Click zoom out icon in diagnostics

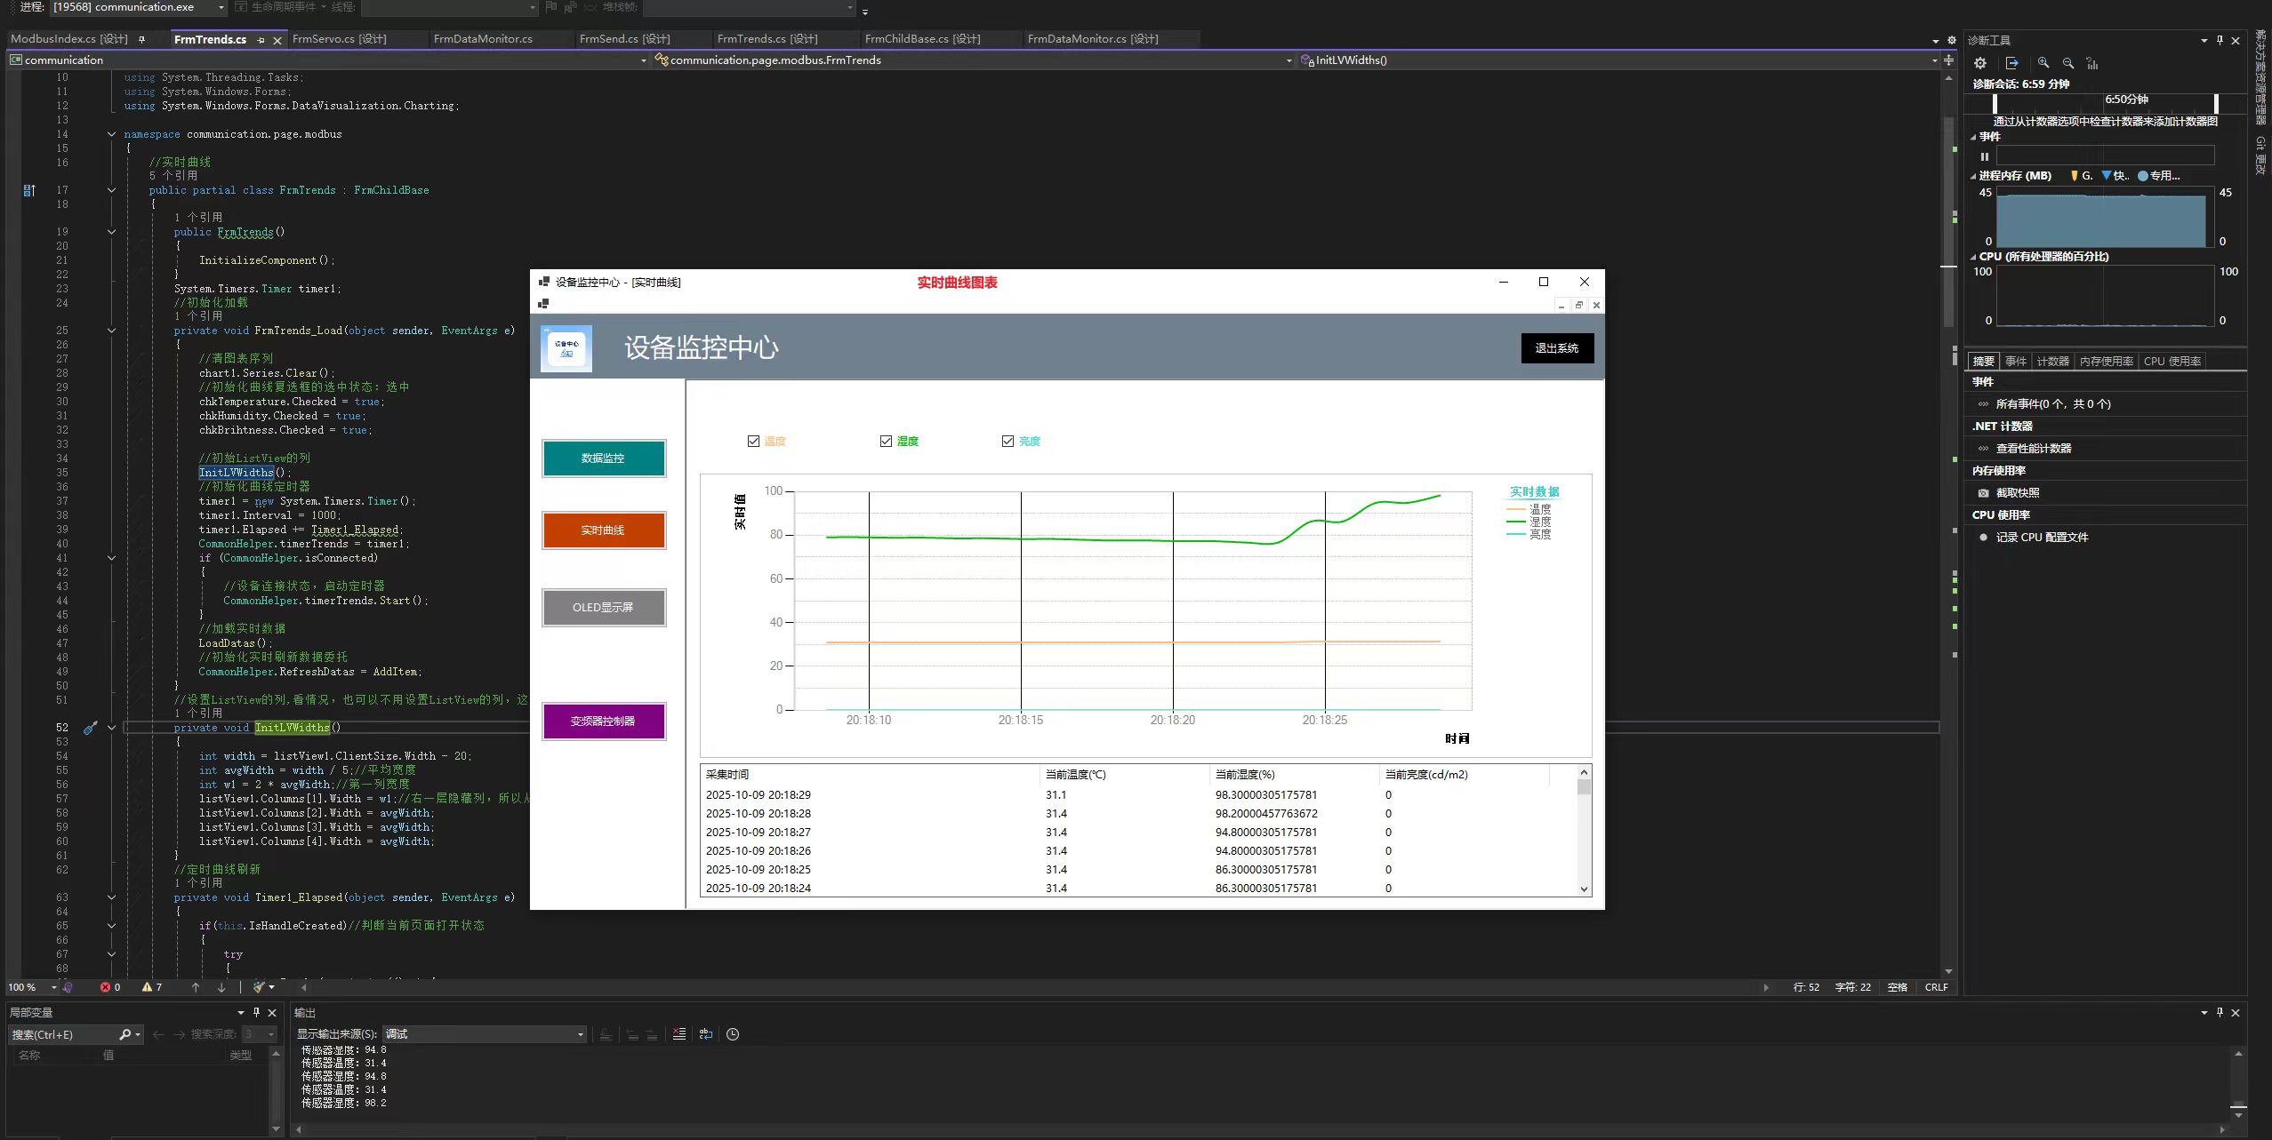[x=2068, y=63]
